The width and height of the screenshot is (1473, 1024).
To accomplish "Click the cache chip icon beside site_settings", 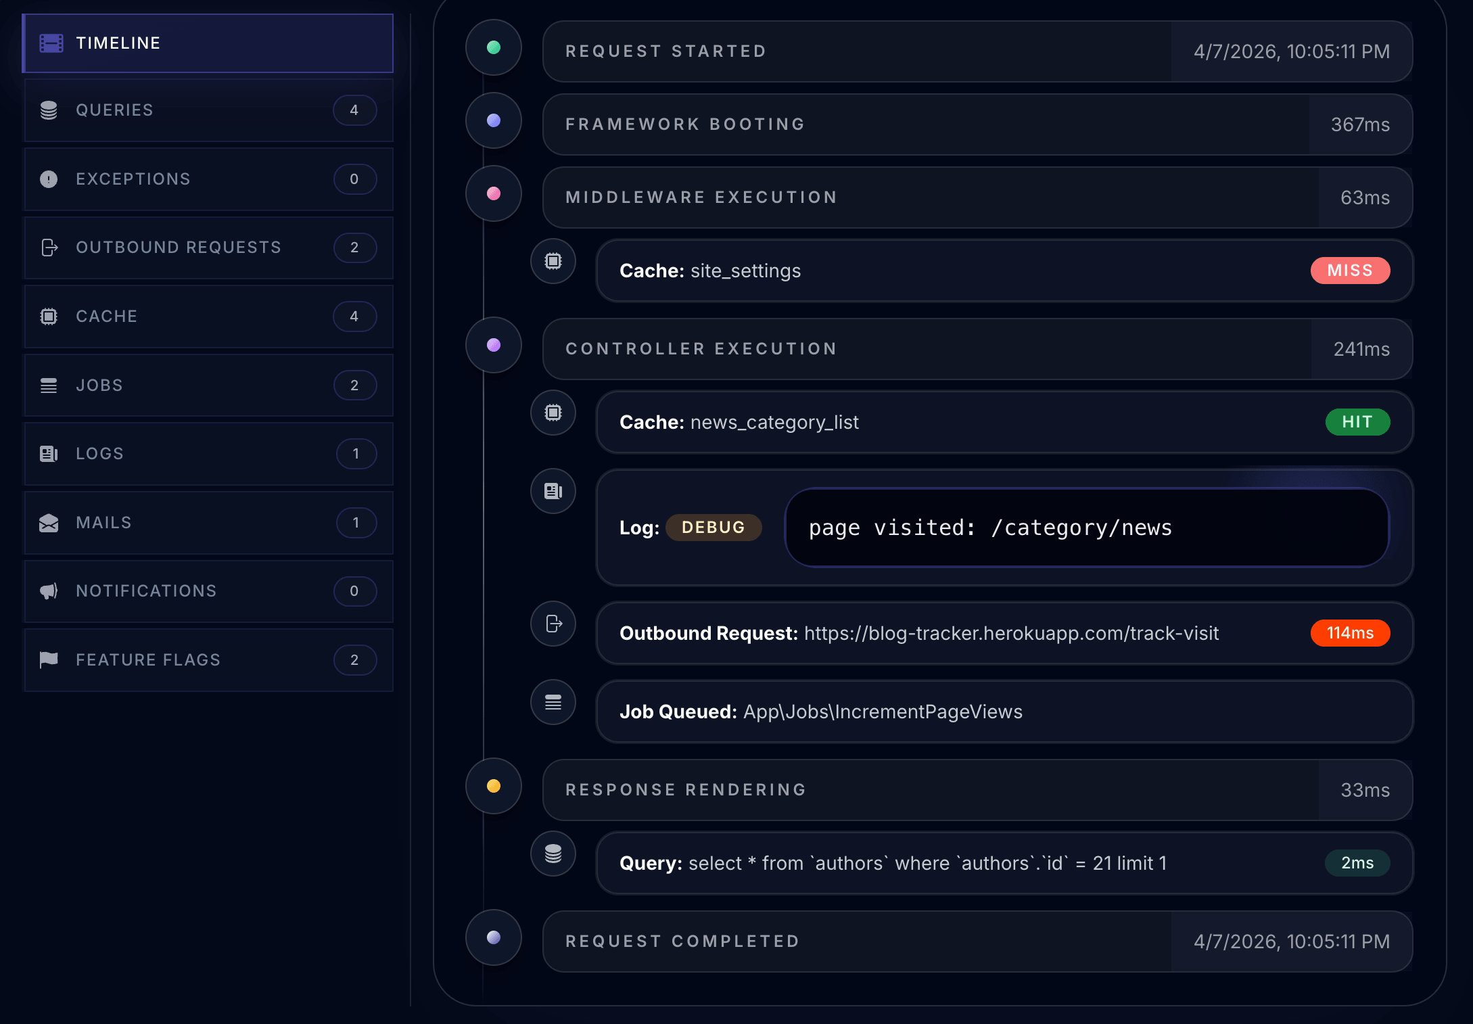I will click(x=553, y=261).
